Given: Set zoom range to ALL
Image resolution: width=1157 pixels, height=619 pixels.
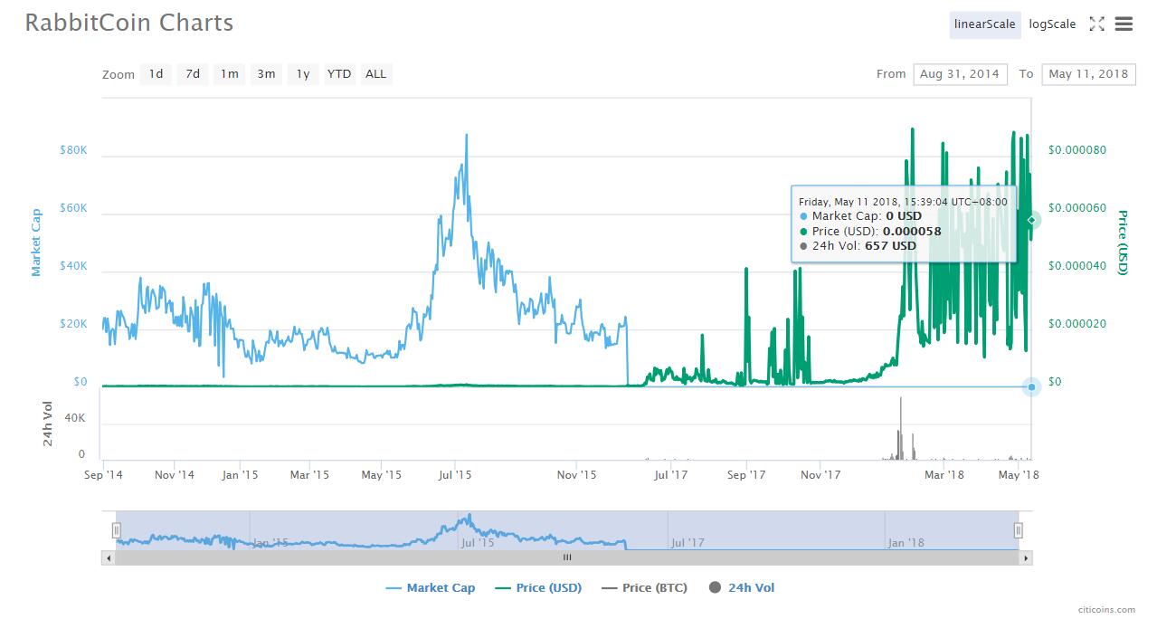Looking at the screenshot, I should [x=375, y=74].
